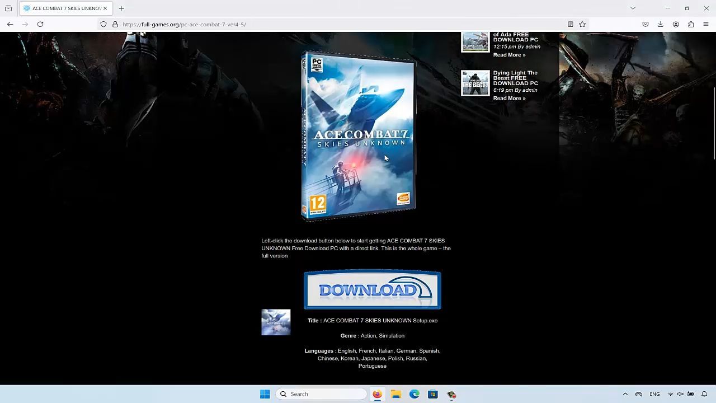The width and height of the screenshot is (716, 403).
Task: Open the Firefox application menu
Action: click(x=706, y=24)
